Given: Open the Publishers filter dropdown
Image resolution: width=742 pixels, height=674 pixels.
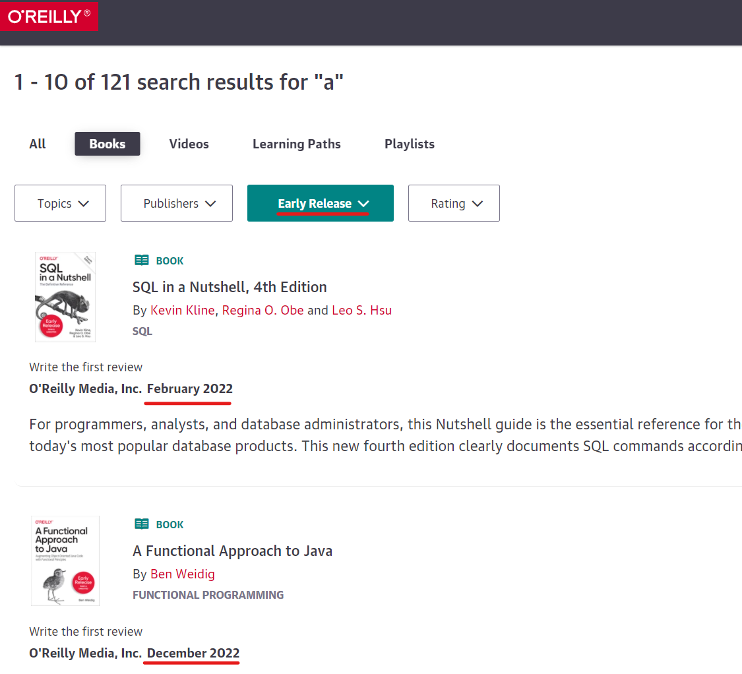Looking at the screenshot, I should [177, 203].
